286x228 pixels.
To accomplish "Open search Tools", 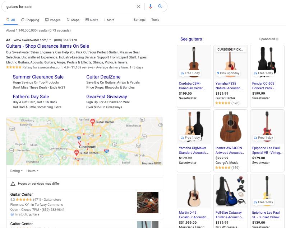I will (155, 20).
